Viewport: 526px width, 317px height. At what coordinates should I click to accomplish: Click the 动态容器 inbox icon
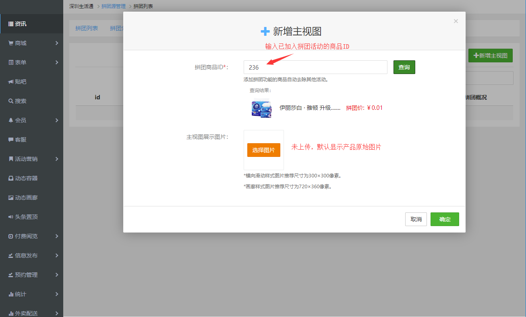(11, 178)
